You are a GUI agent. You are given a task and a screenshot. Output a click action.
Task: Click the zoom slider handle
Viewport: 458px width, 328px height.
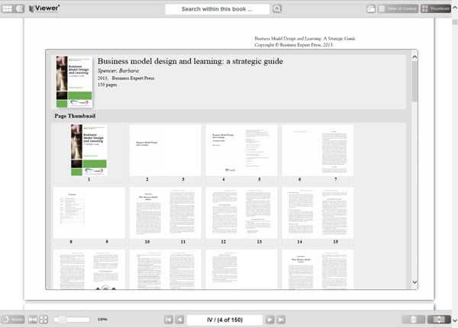(x=63, y=320)
